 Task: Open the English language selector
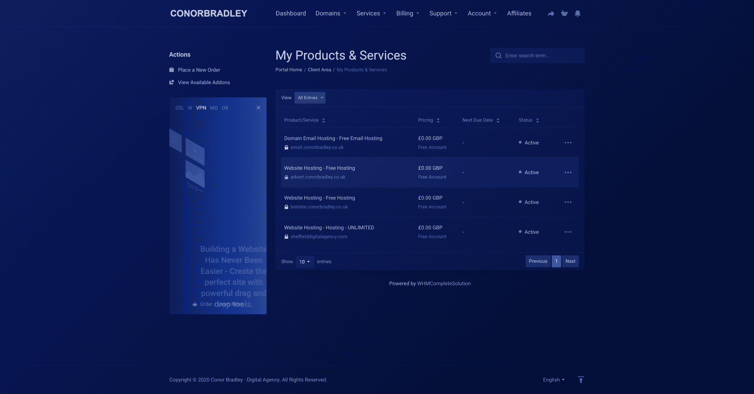pyautogui.click(x=554, y=380)
